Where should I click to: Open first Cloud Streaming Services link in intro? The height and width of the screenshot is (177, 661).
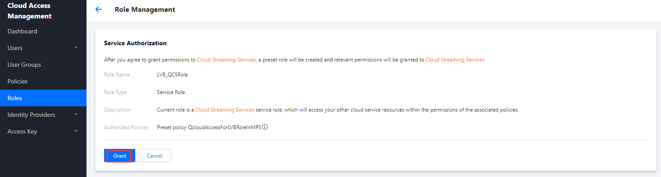tap(226, 60)
